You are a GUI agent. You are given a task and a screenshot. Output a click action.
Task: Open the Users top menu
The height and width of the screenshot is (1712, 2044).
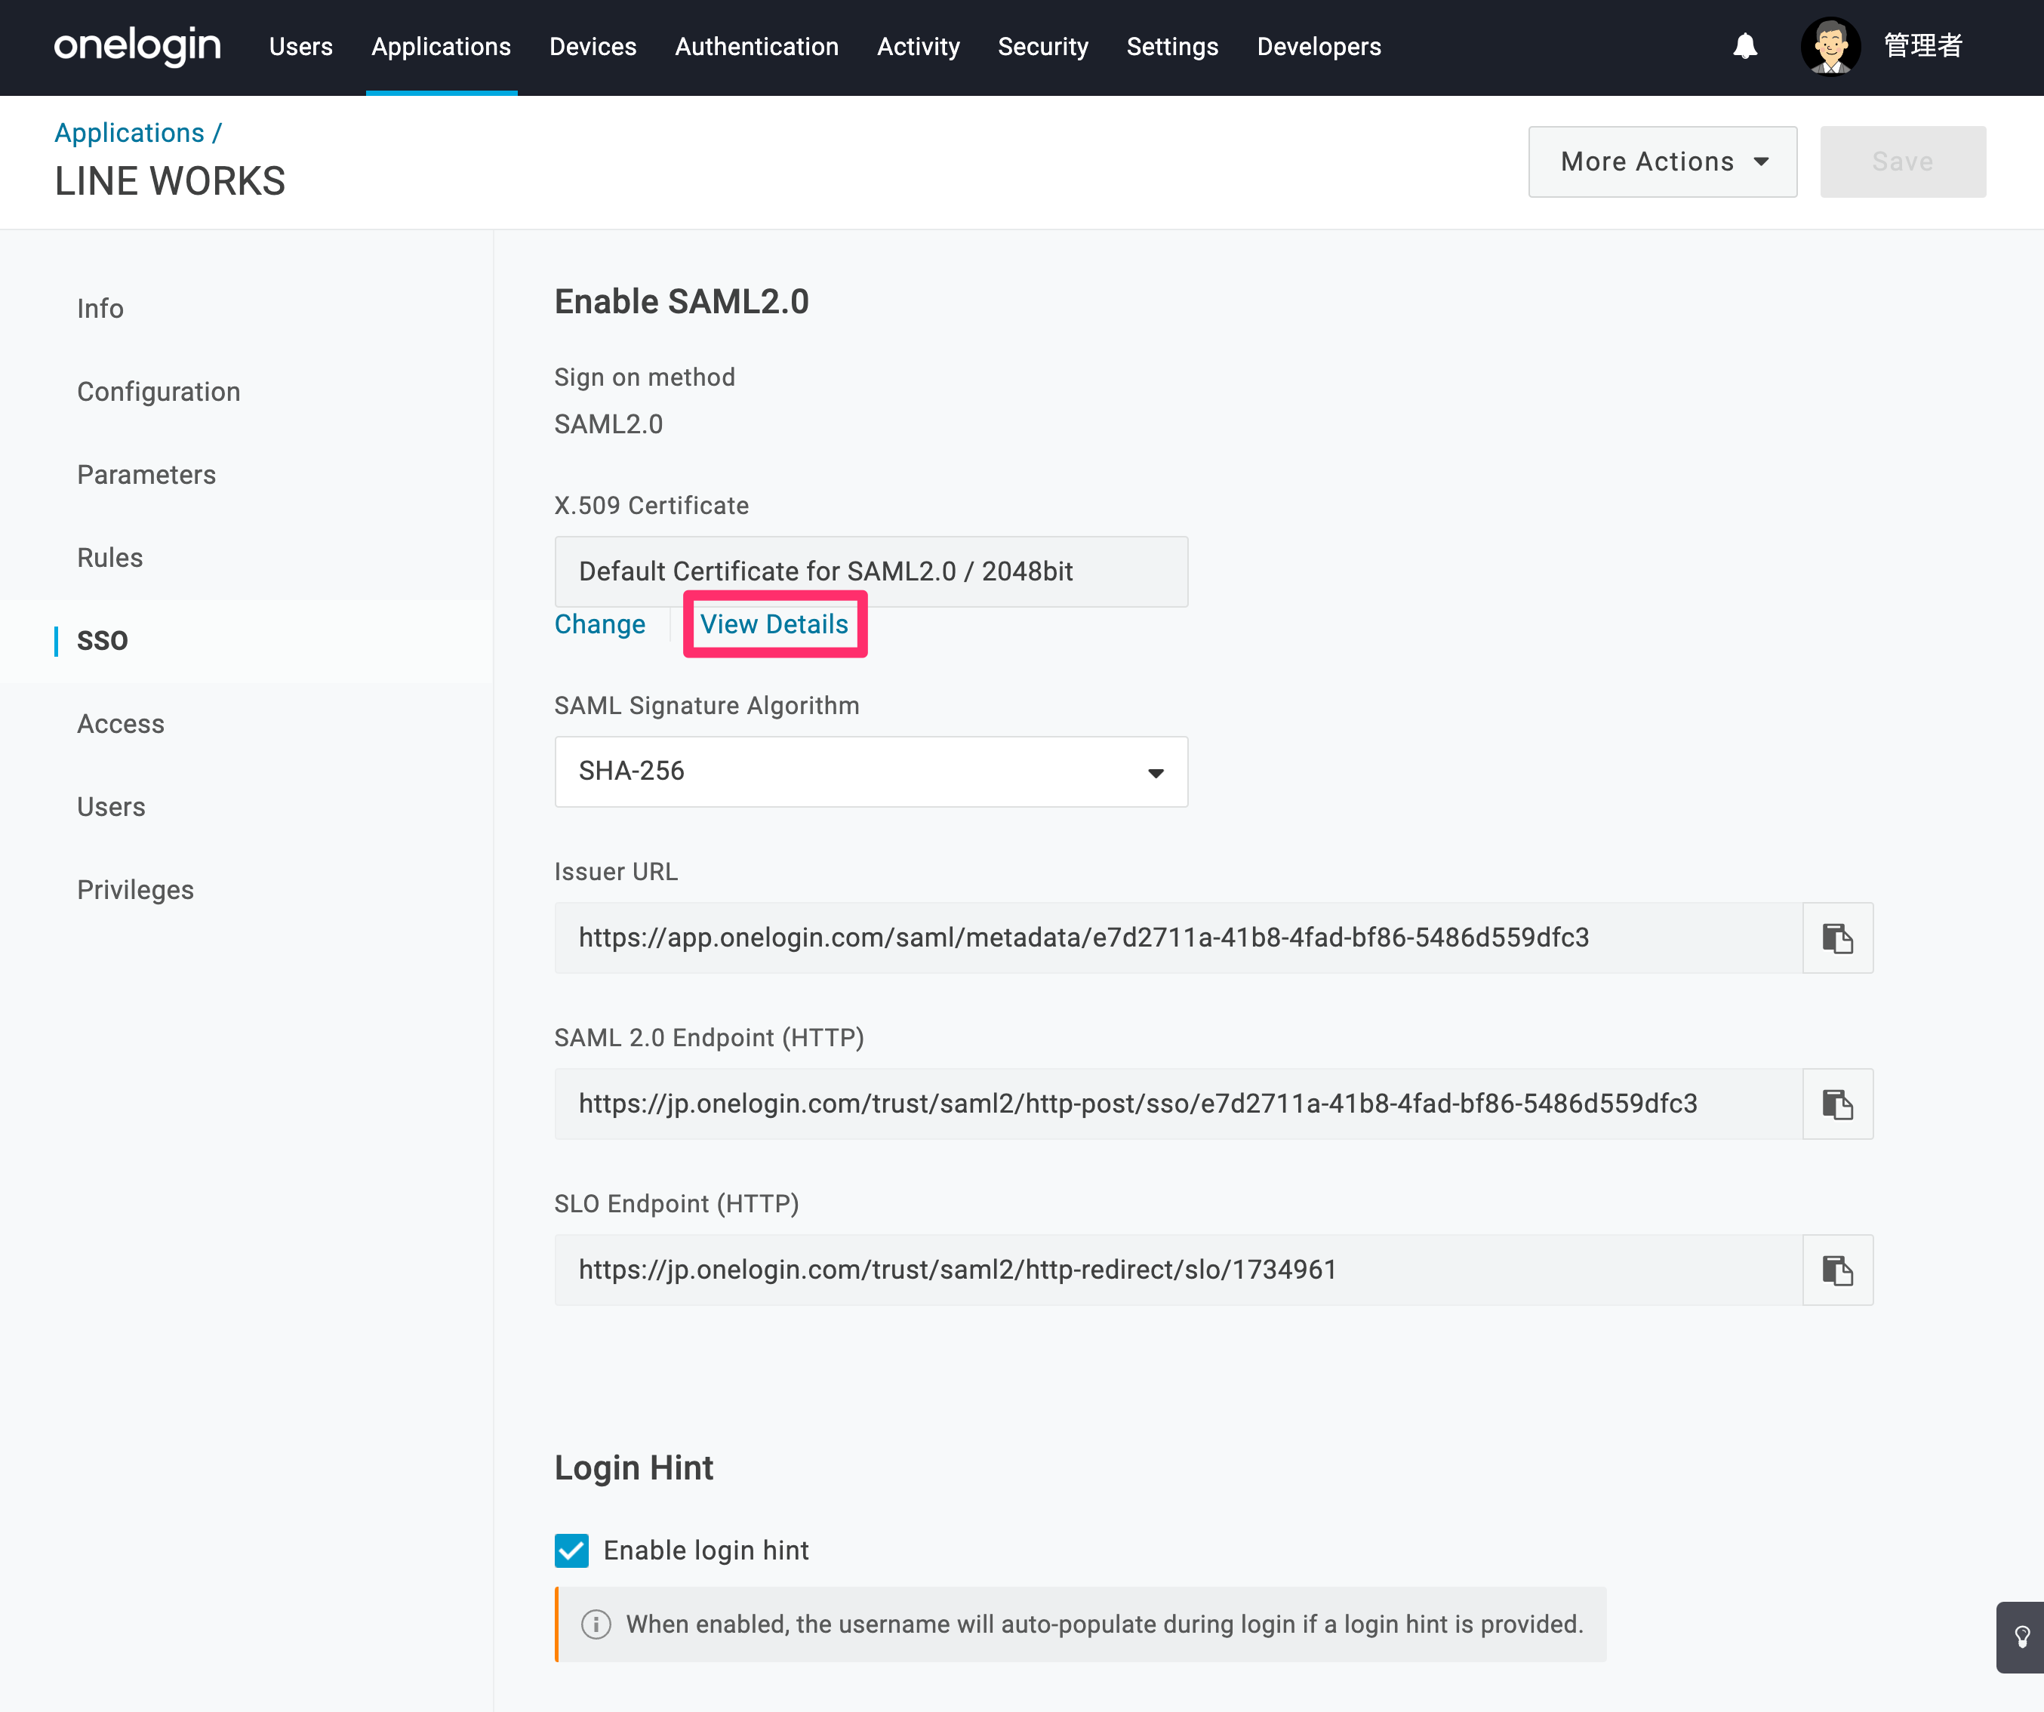(300, 47)
